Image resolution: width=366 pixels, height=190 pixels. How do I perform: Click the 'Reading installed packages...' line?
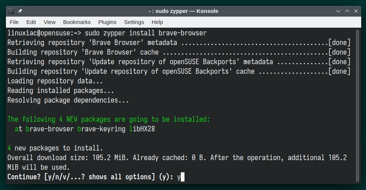61,90
